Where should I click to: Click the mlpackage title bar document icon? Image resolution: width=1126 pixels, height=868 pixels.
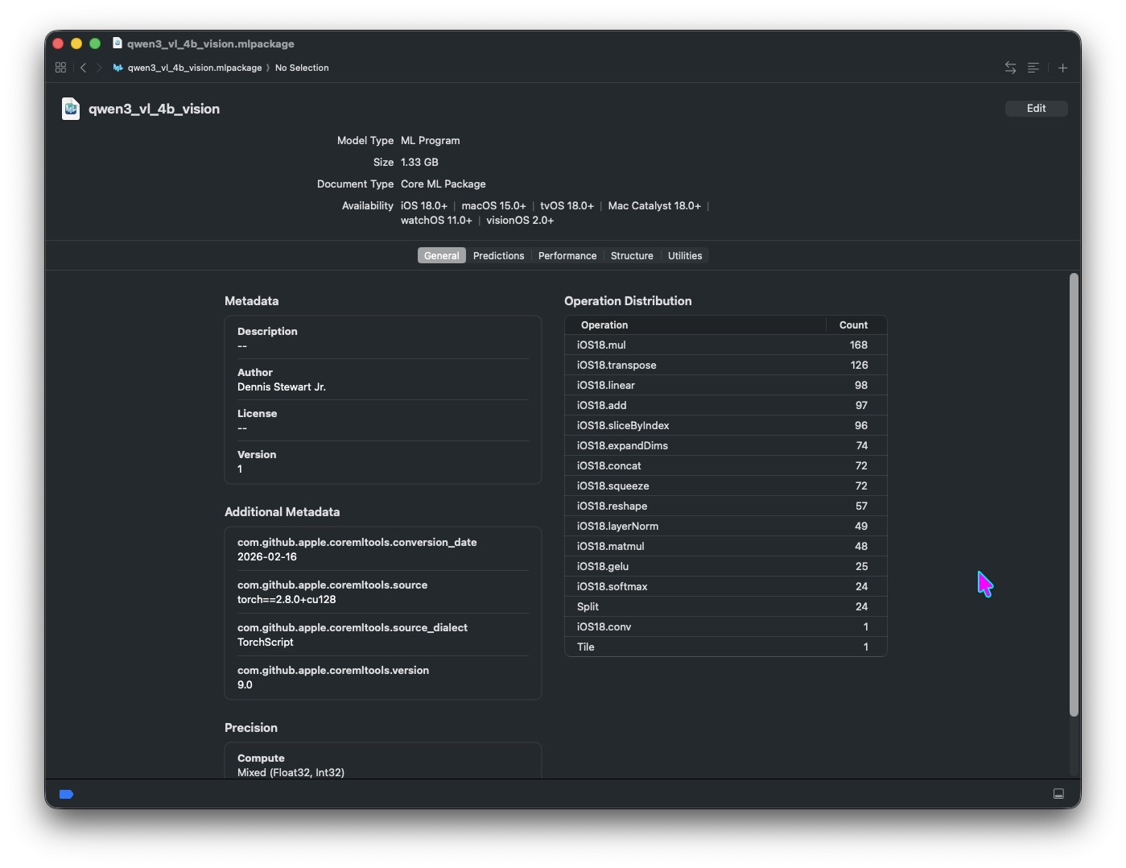(x=118, y=43)
